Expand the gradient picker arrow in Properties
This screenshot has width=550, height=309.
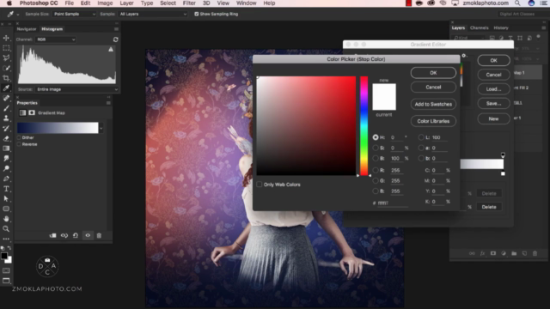(101, 128)
